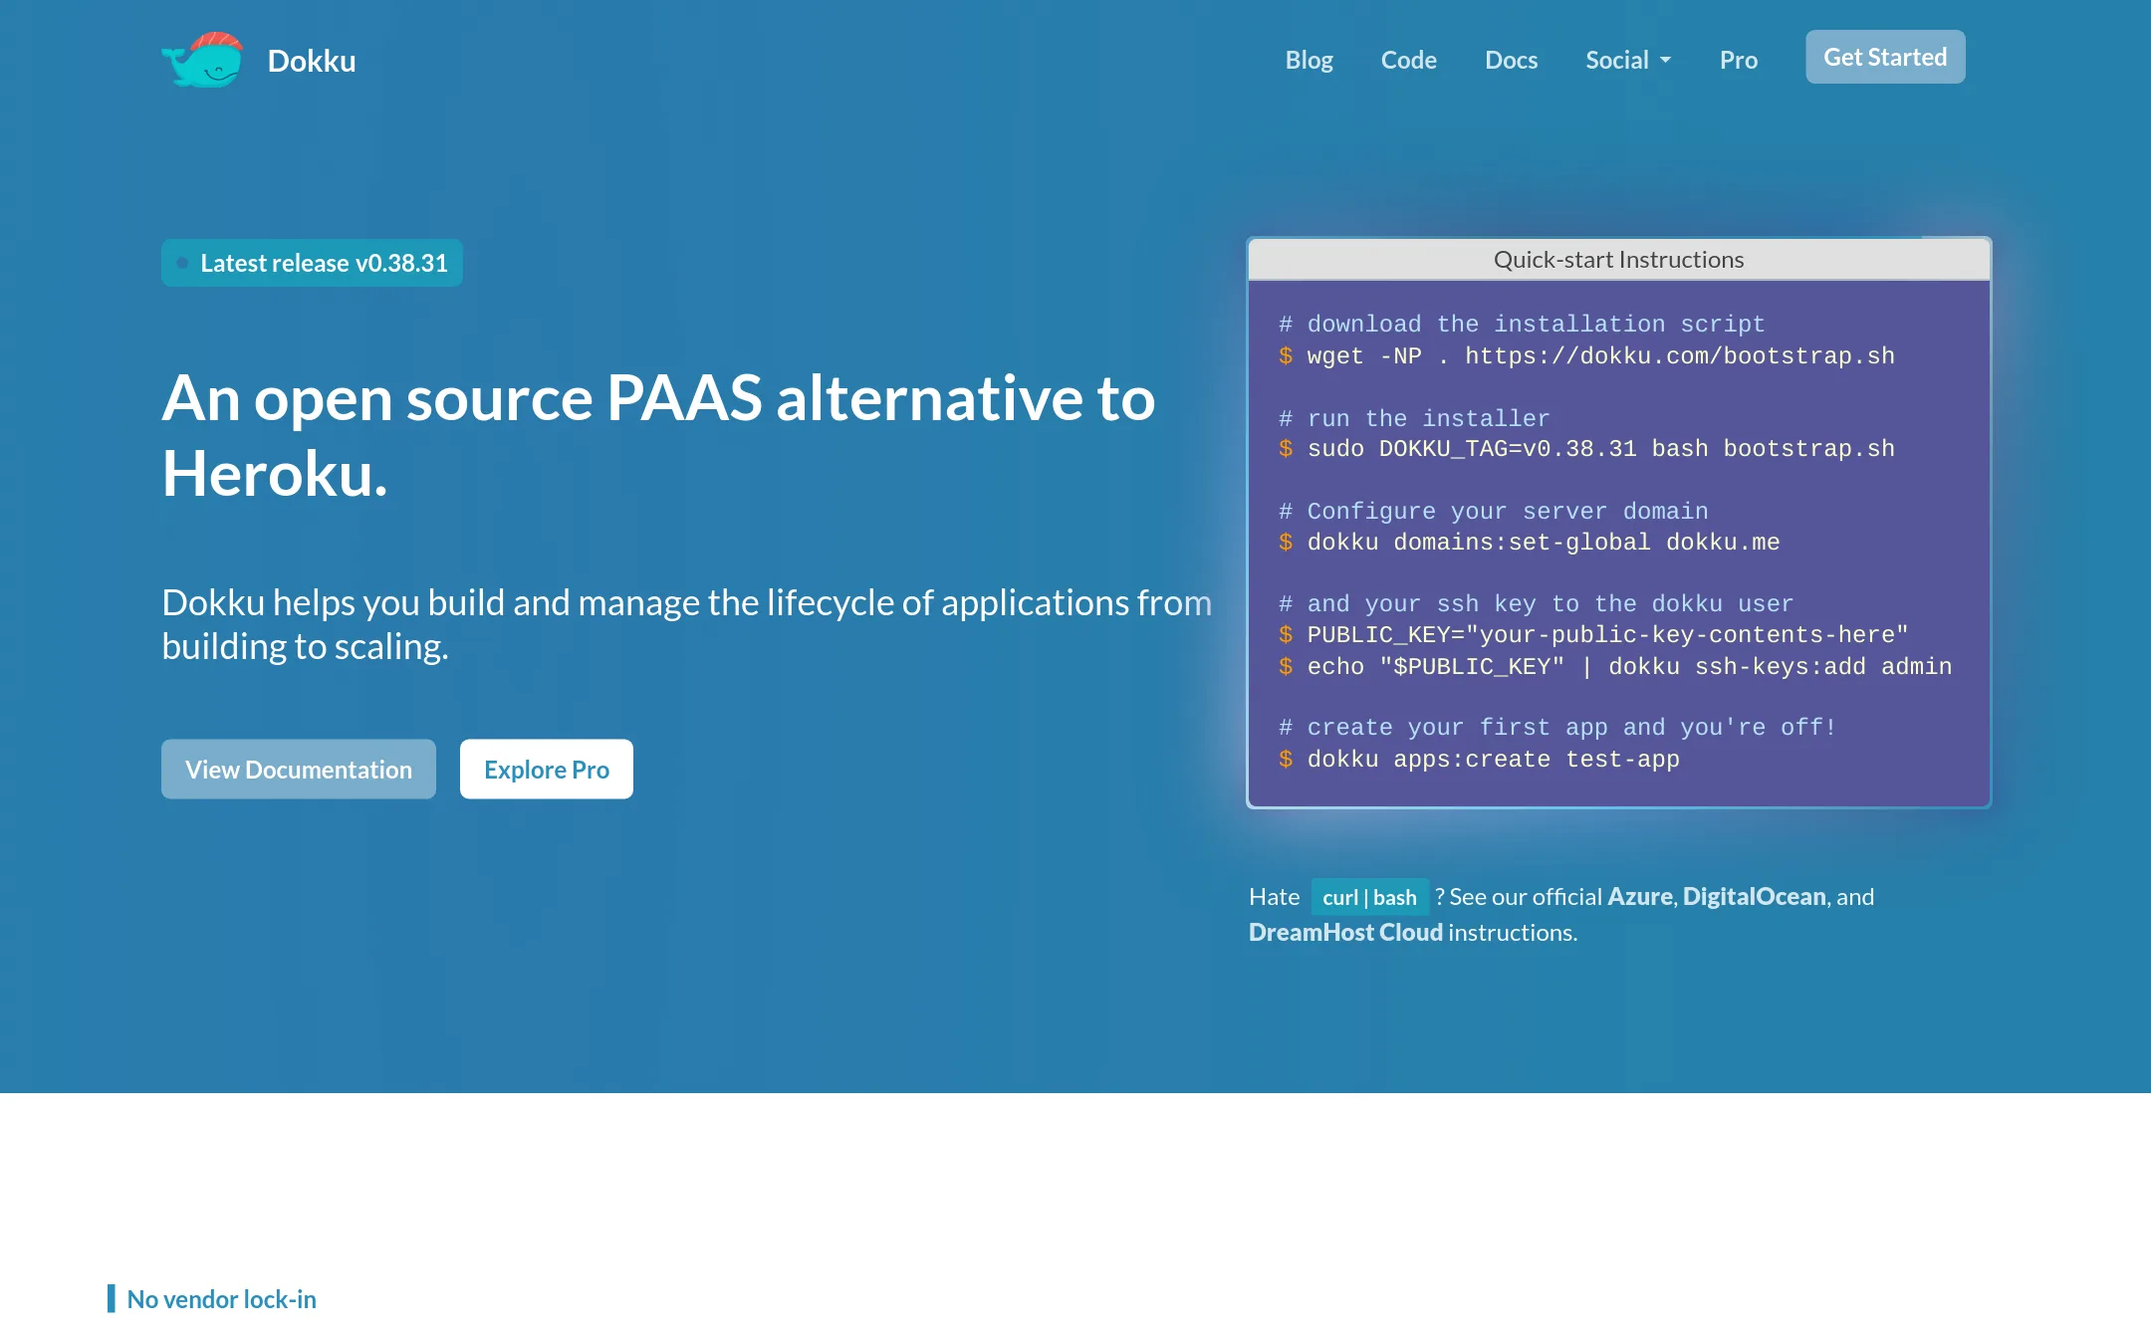Click the apps:create test-app command
2151x1344 pixels.
pyautogui.click(x=1479, y=760)
